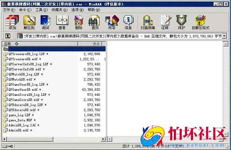Click size value 3,932,160
231x150 pixels.
tap(92, 120)
